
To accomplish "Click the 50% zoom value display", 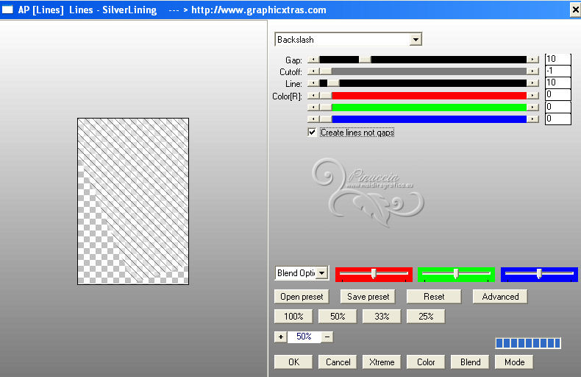I will tap(304, 337).
